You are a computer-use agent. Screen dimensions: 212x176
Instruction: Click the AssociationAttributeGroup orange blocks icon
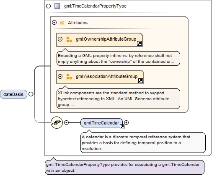[x=69, y=77]
